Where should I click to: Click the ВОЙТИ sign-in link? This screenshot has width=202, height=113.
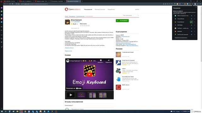click(x=137, y=9)
